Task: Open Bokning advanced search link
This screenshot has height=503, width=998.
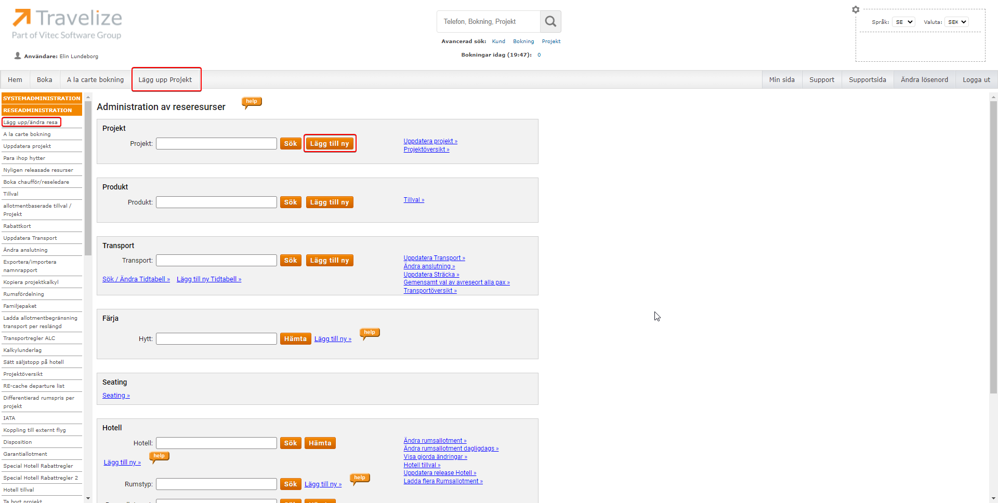Action: (x=523, y=42)
